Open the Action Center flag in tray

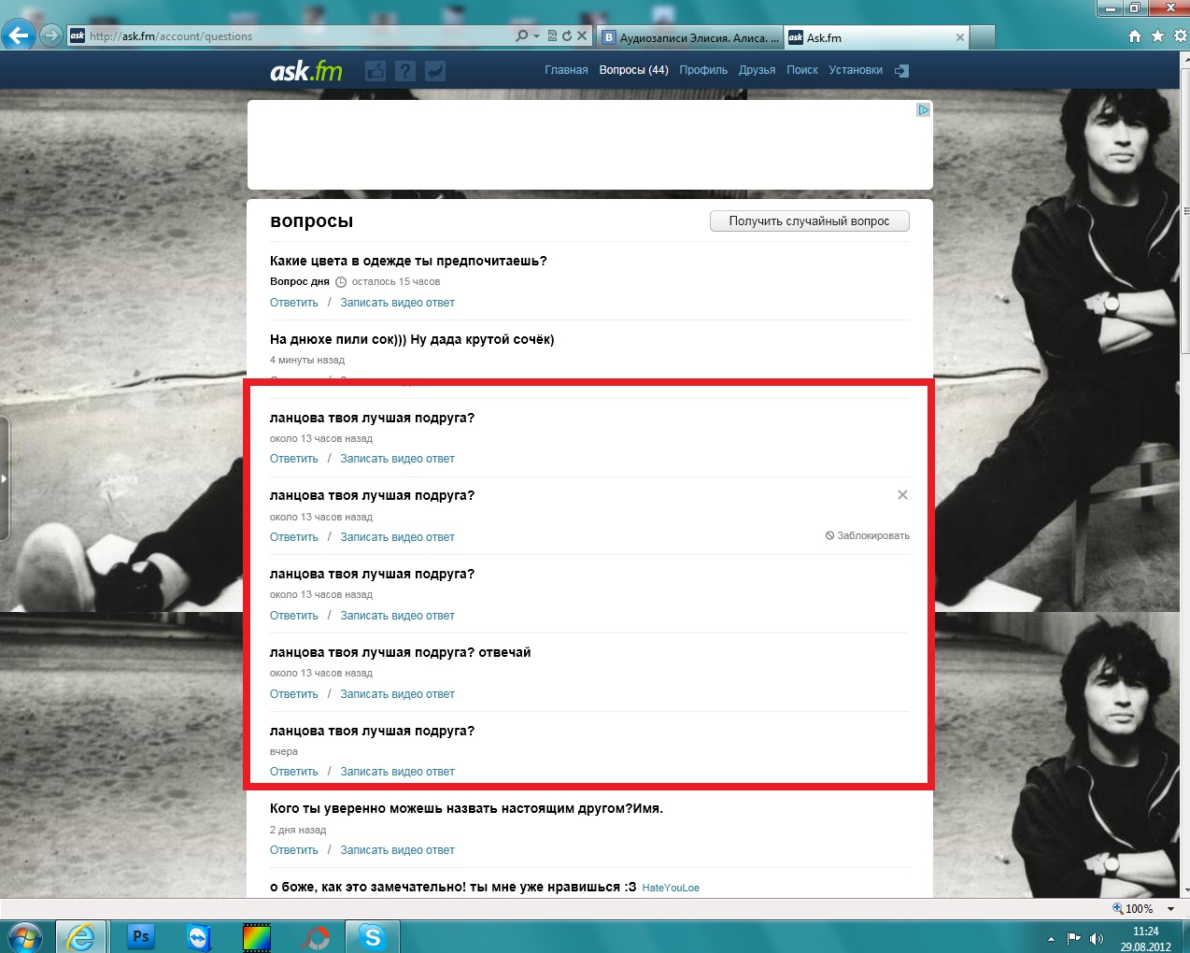point(1073,938)
